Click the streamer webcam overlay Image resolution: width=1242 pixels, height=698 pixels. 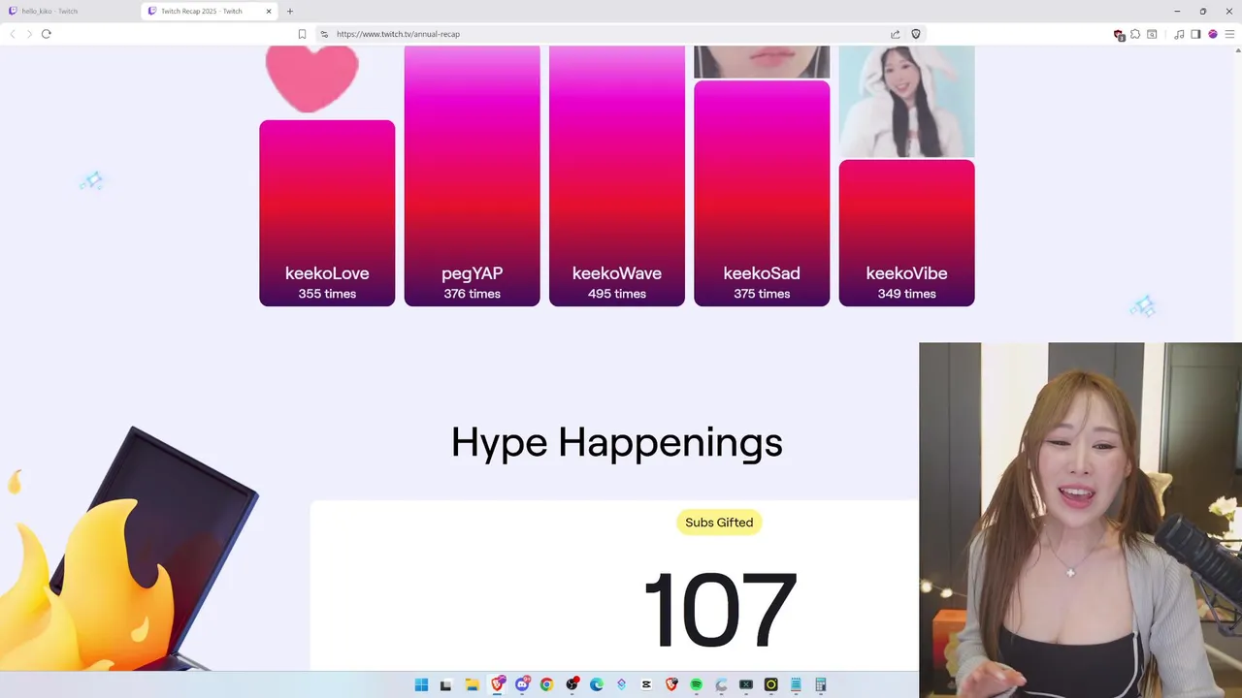[x=1080, y=520]
